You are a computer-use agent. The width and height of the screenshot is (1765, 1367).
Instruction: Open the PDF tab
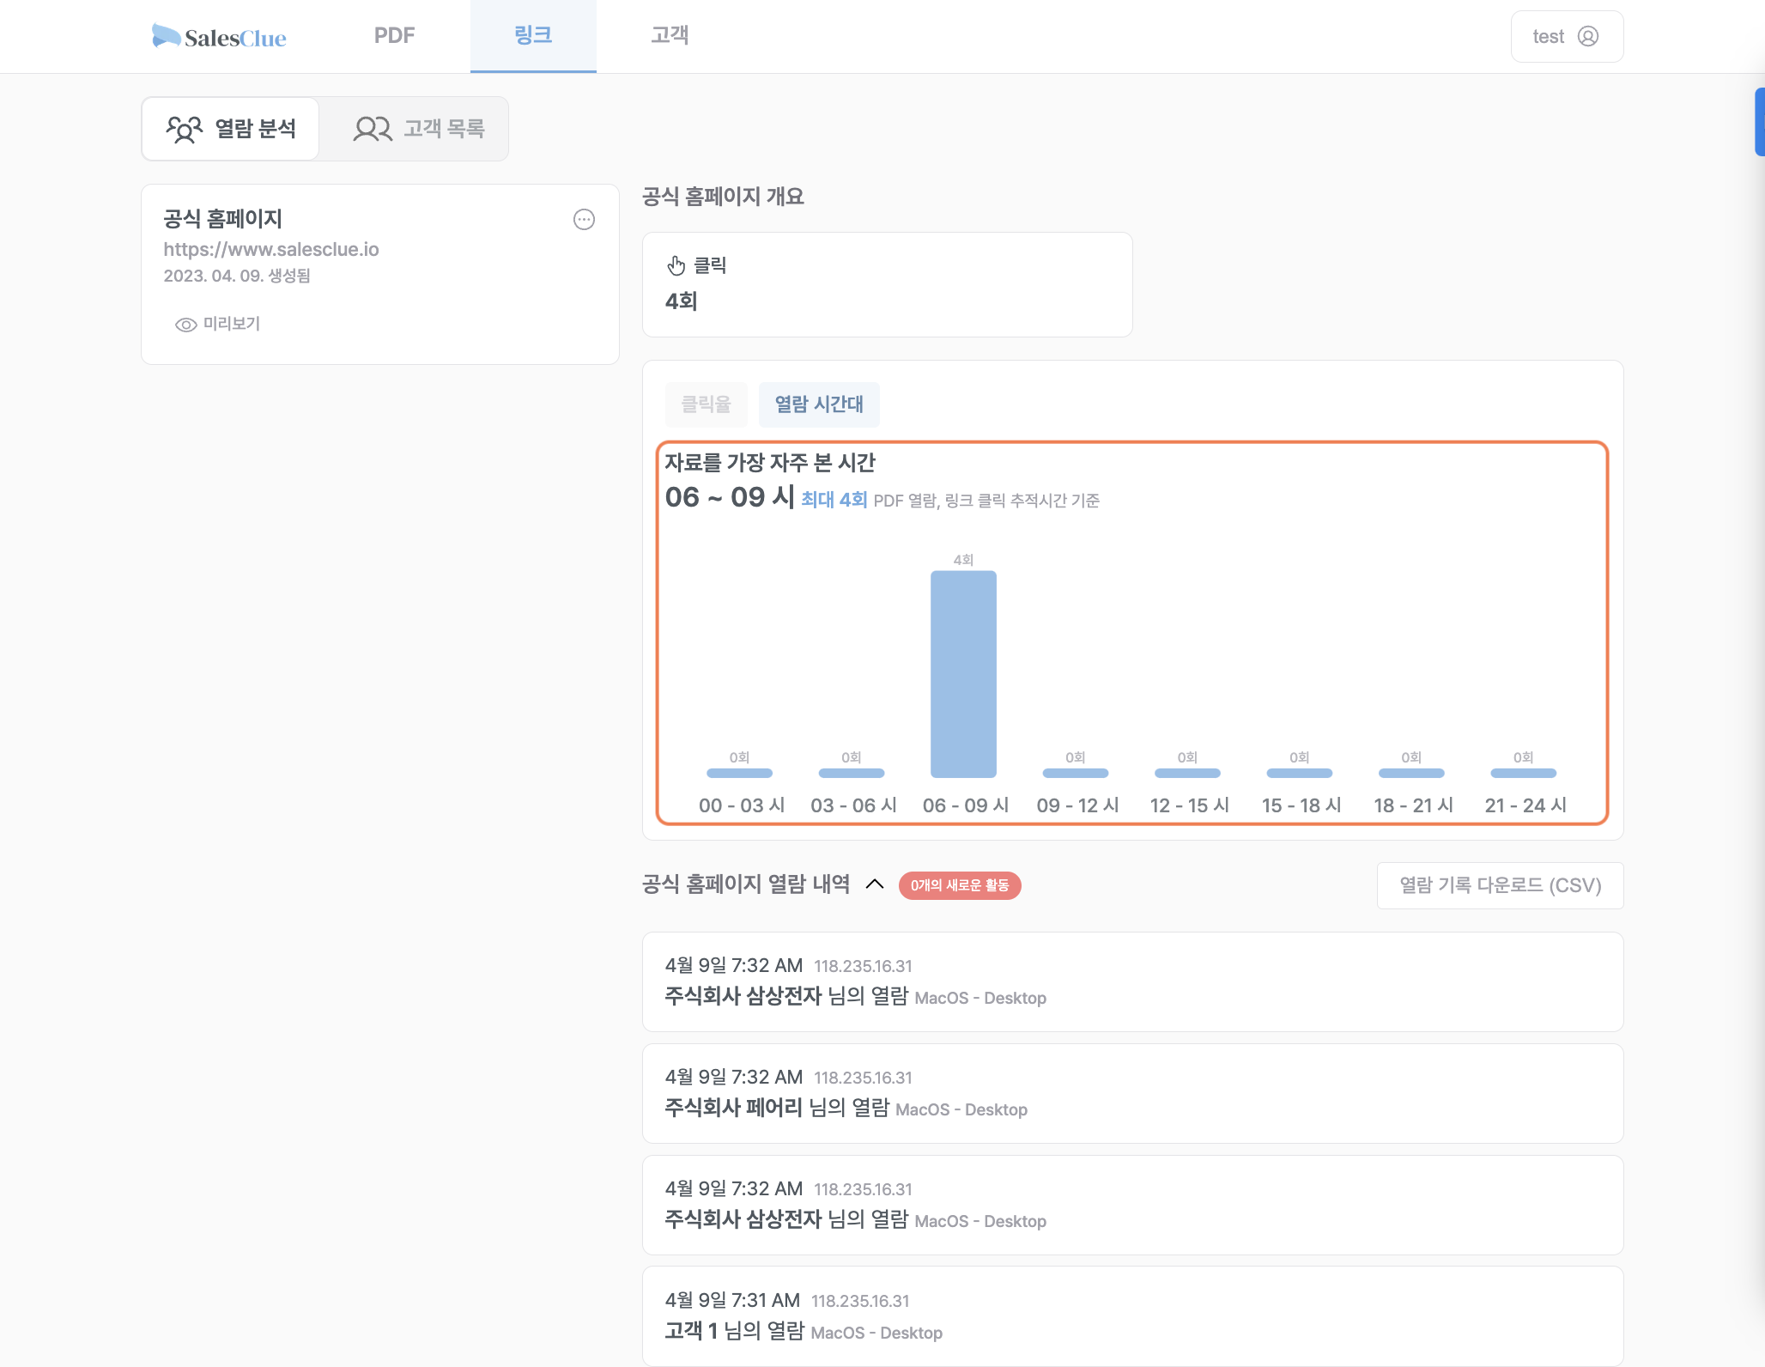coord(394,36)
